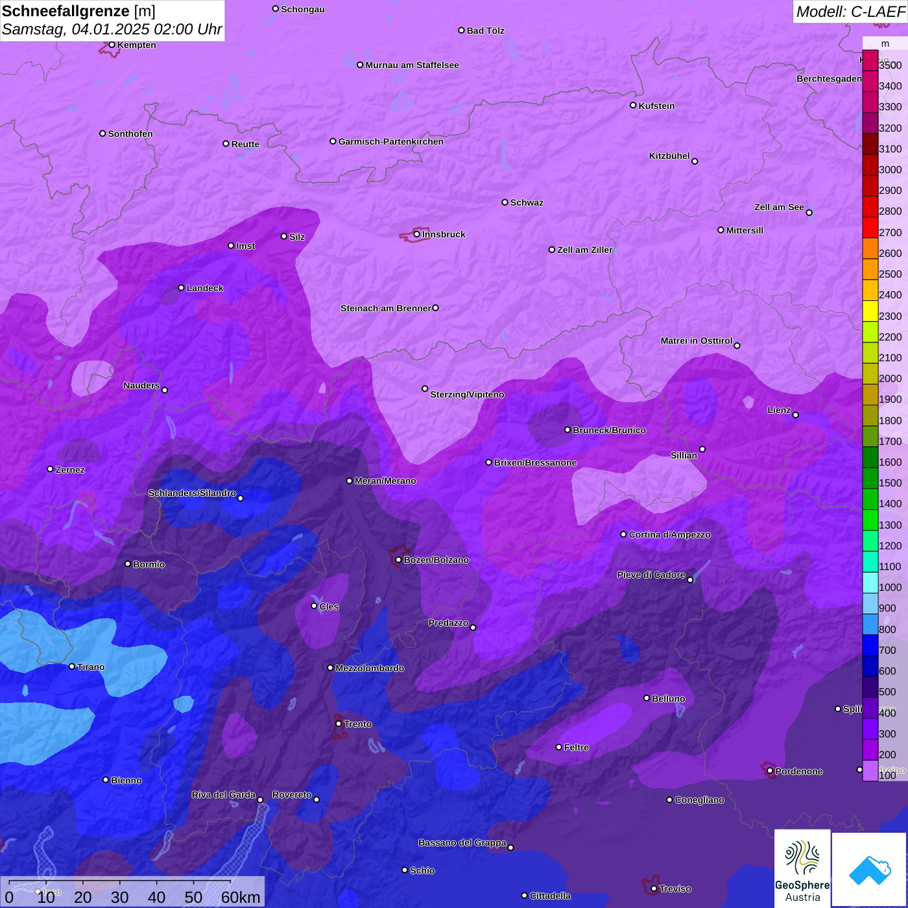Screen dimensions: 908x908
Task: Click the 'Steinach am Brenner' label
Action: pos(385,308)
